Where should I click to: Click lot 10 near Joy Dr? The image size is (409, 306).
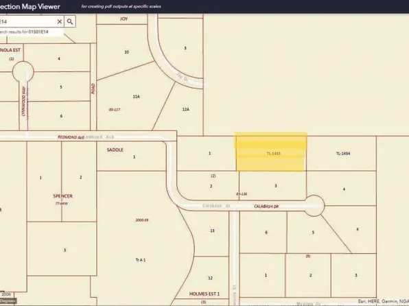tap(126, 52)
